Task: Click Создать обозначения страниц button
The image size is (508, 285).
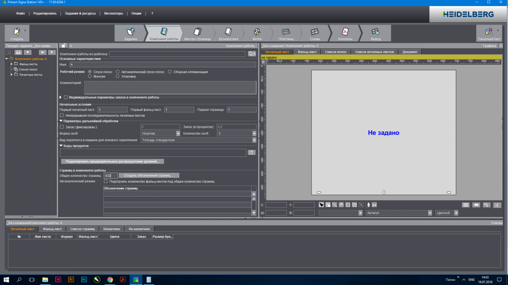Action: (x=149, y=175)
